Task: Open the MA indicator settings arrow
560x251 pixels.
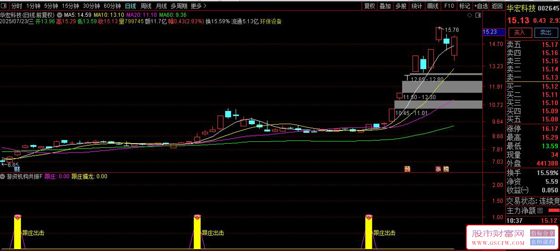Action: 59,14
